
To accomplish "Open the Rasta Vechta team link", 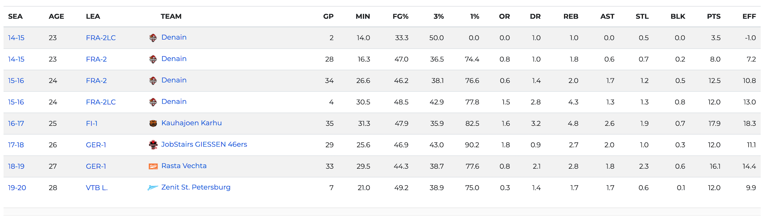I will pyautogui.click(x=184, y=166).
